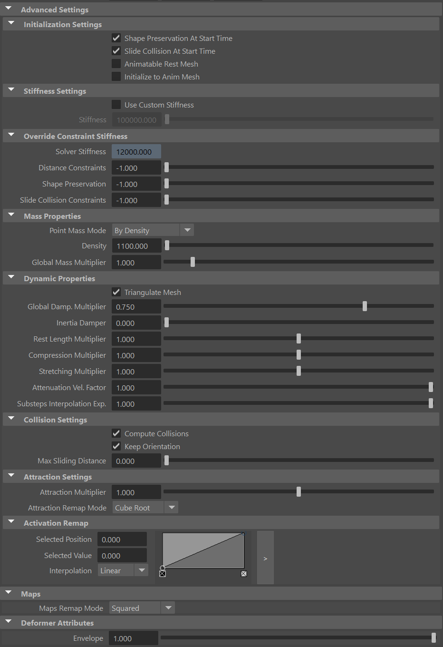Enable Animatable Rest Mesh
Image resolution: width=443 pixels, height=647 pixels.
click(x=116, y=63)
